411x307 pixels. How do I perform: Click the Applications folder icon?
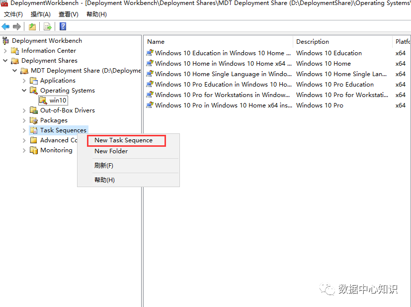(34, 81)
